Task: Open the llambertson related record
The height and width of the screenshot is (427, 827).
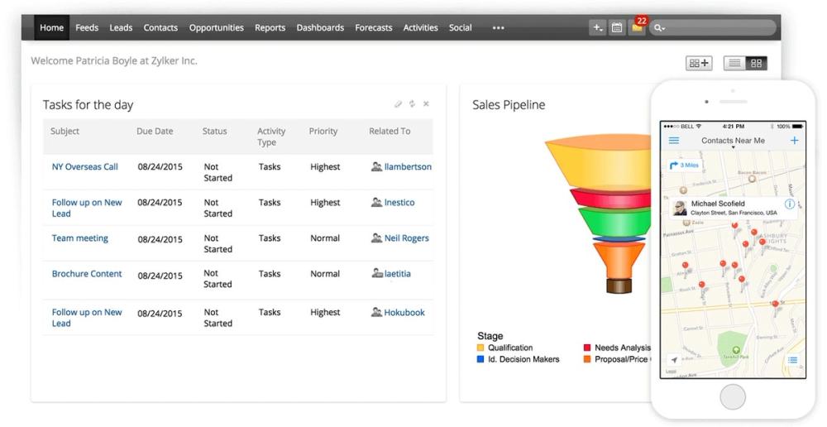Action: coord(408,167)
